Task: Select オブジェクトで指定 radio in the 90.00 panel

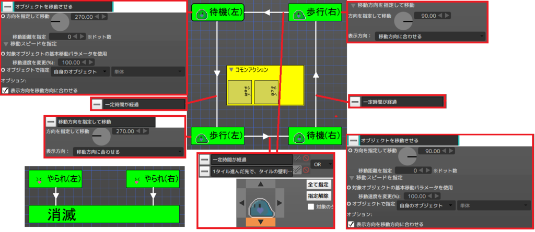Action: [x=350, y=204]
